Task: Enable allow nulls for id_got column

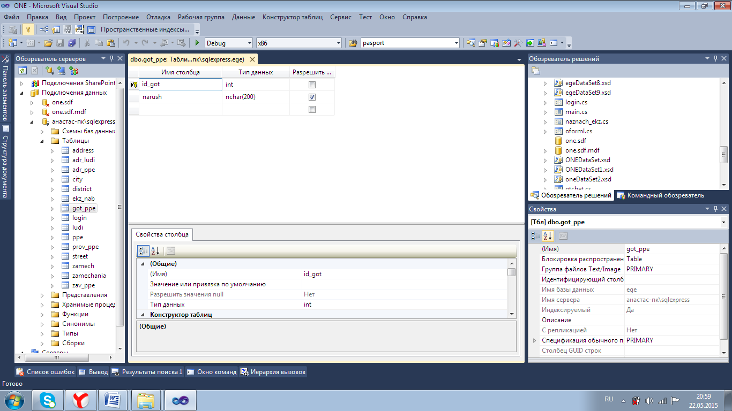Action: point(312,85)
